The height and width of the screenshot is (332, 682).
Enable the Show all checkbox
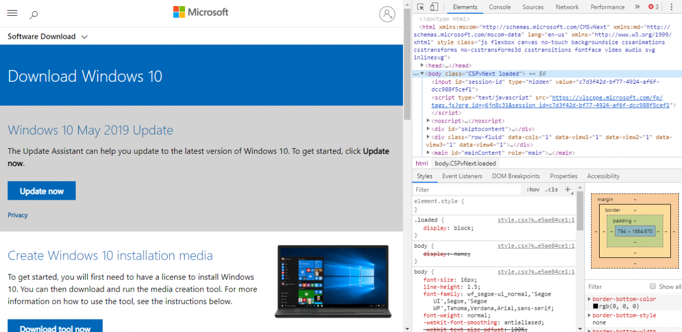pyautogui.click(x=652, y=287)
